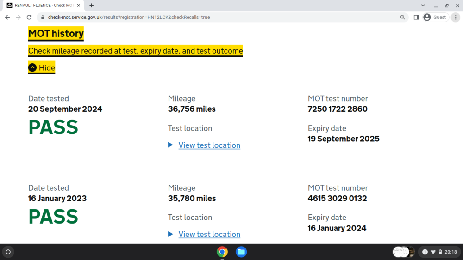This screenshot has height=260, width=463.
Task: Click Check mileage recorded at test link
Action: click(136, 51)
